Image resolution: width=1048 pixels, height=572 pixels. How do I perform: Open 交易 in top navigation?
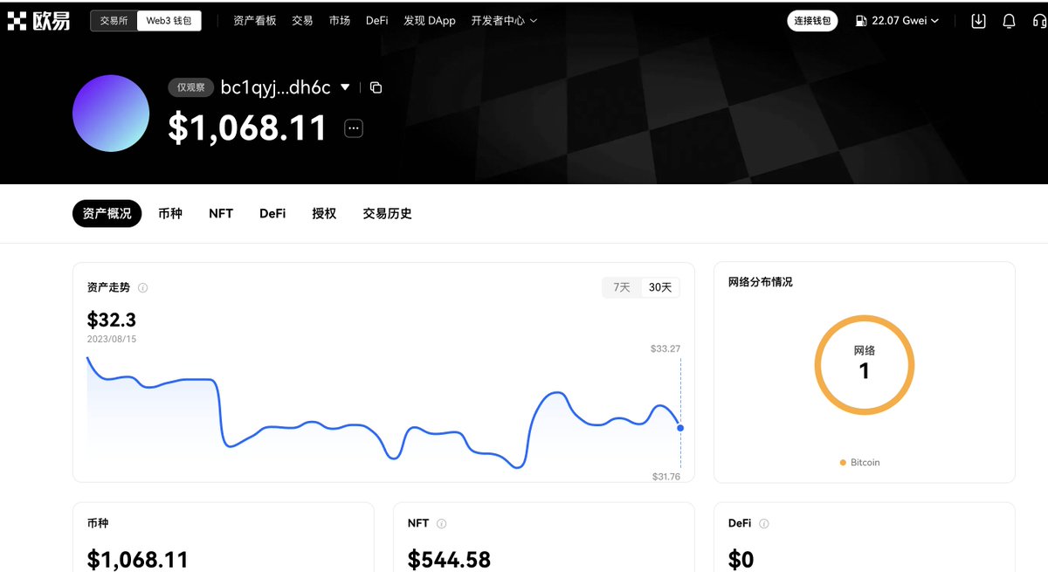click(302, 21)
